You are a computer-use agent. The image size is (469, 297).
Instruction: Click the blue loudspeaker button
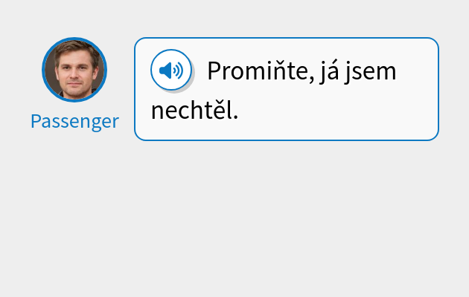171,71
